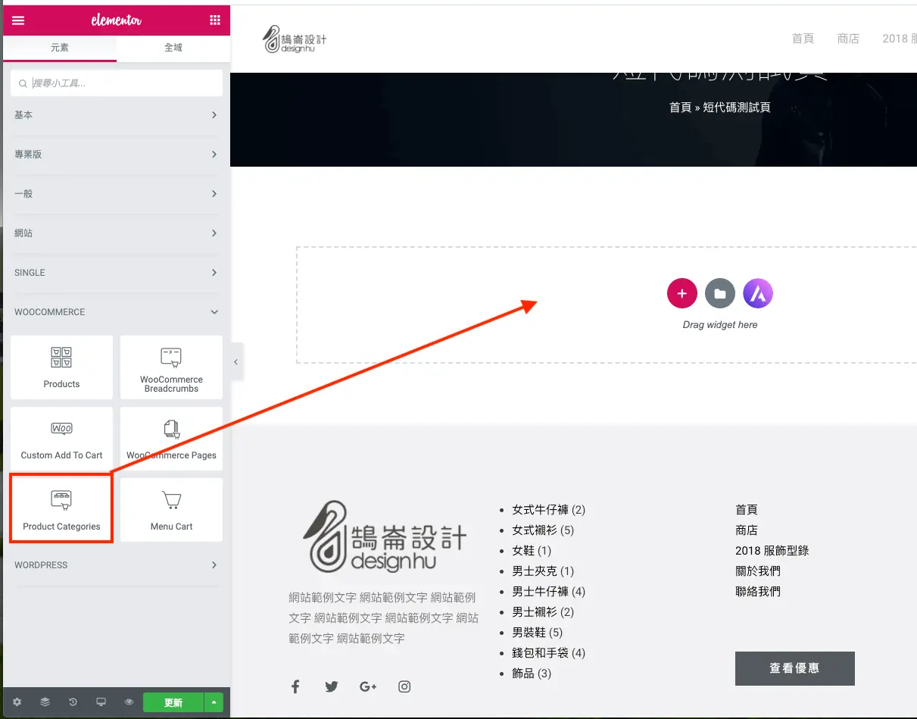The width and height of the screenshot is (917, 719).
Task: Focus the widget search input field
Action: (117, 83)
